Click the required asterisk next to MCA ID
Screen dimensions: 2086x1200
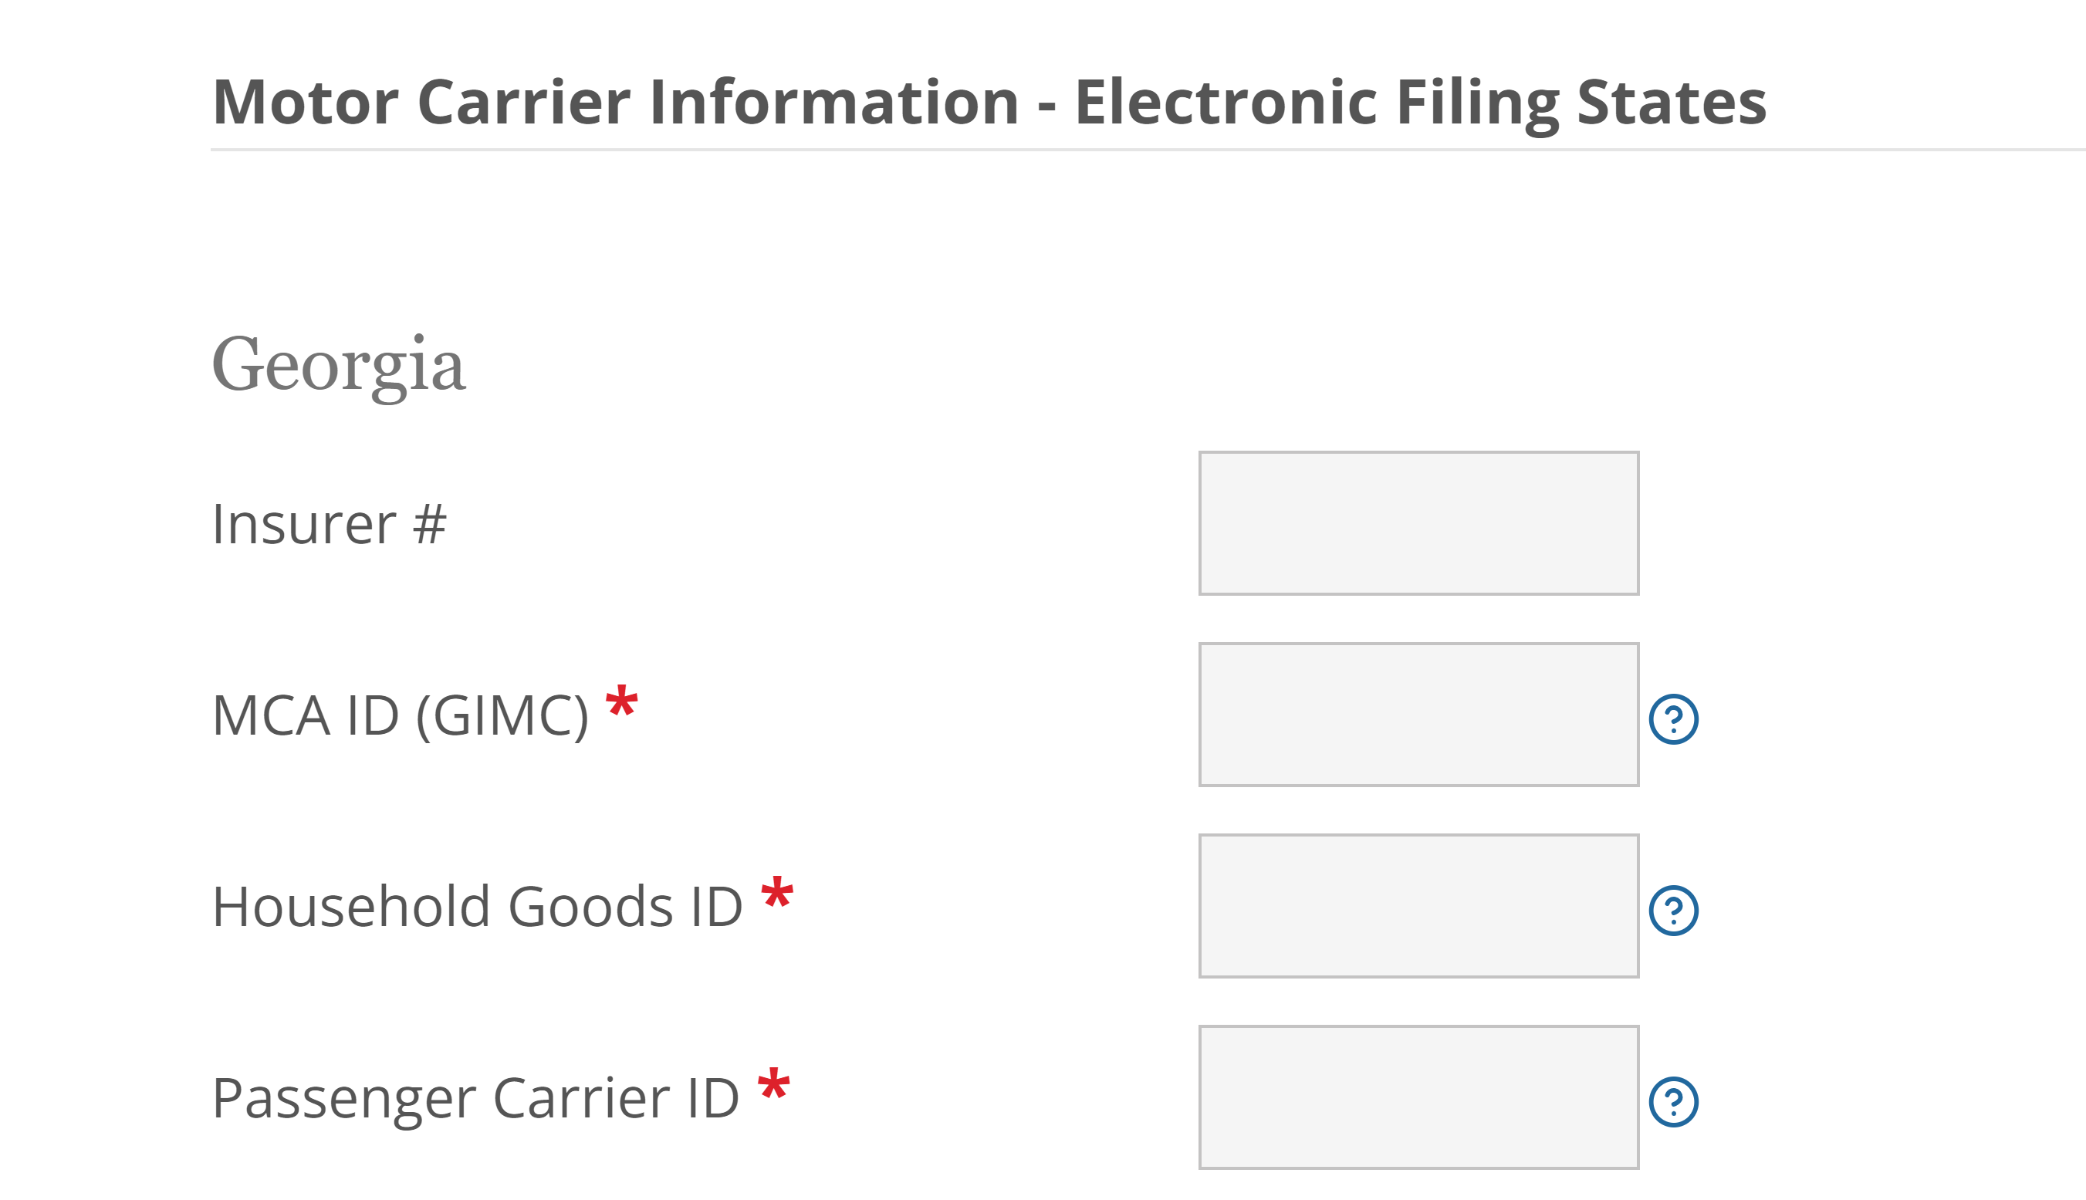[x=620, y=699]
